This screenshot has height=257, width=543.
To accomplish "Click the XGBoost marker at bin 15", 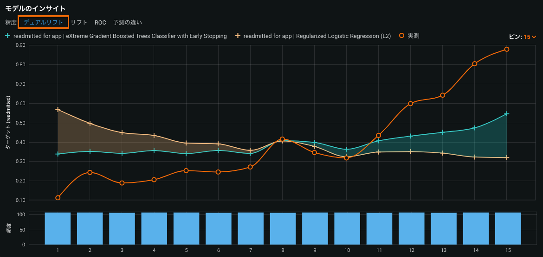I will point(507,114).
